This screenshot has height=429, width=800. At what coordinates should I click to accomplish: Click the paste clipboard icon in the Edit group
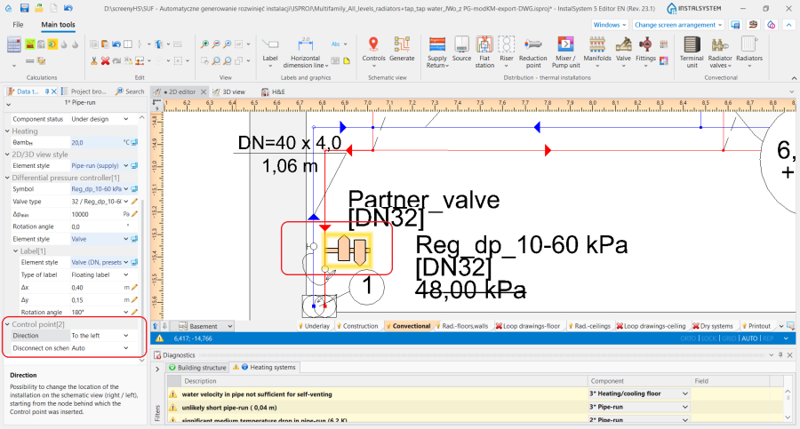tap(105, 44)
